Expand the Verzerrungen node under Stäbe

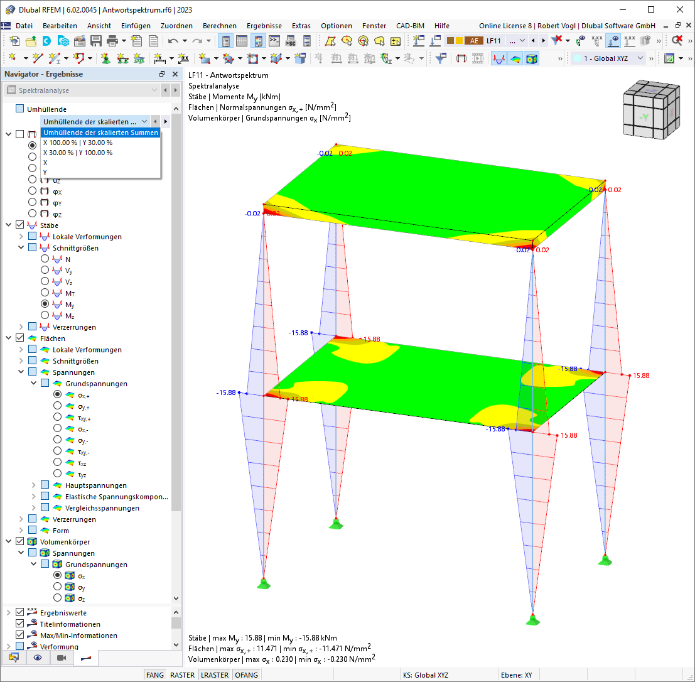[21, 327]
